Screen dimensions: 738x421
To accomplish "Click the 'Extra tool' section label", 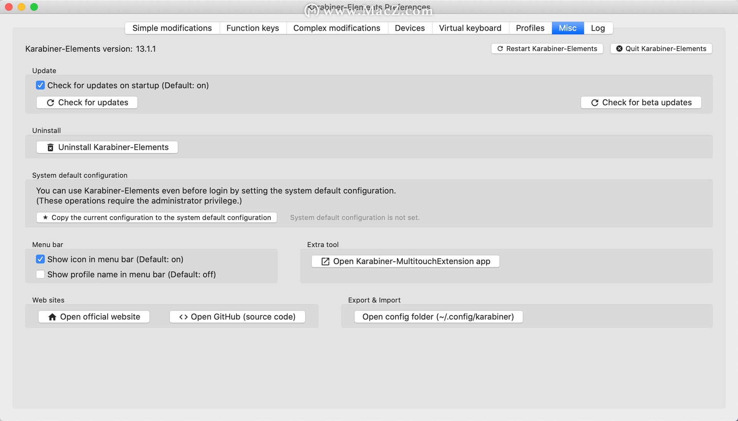I will pos(323,245).
